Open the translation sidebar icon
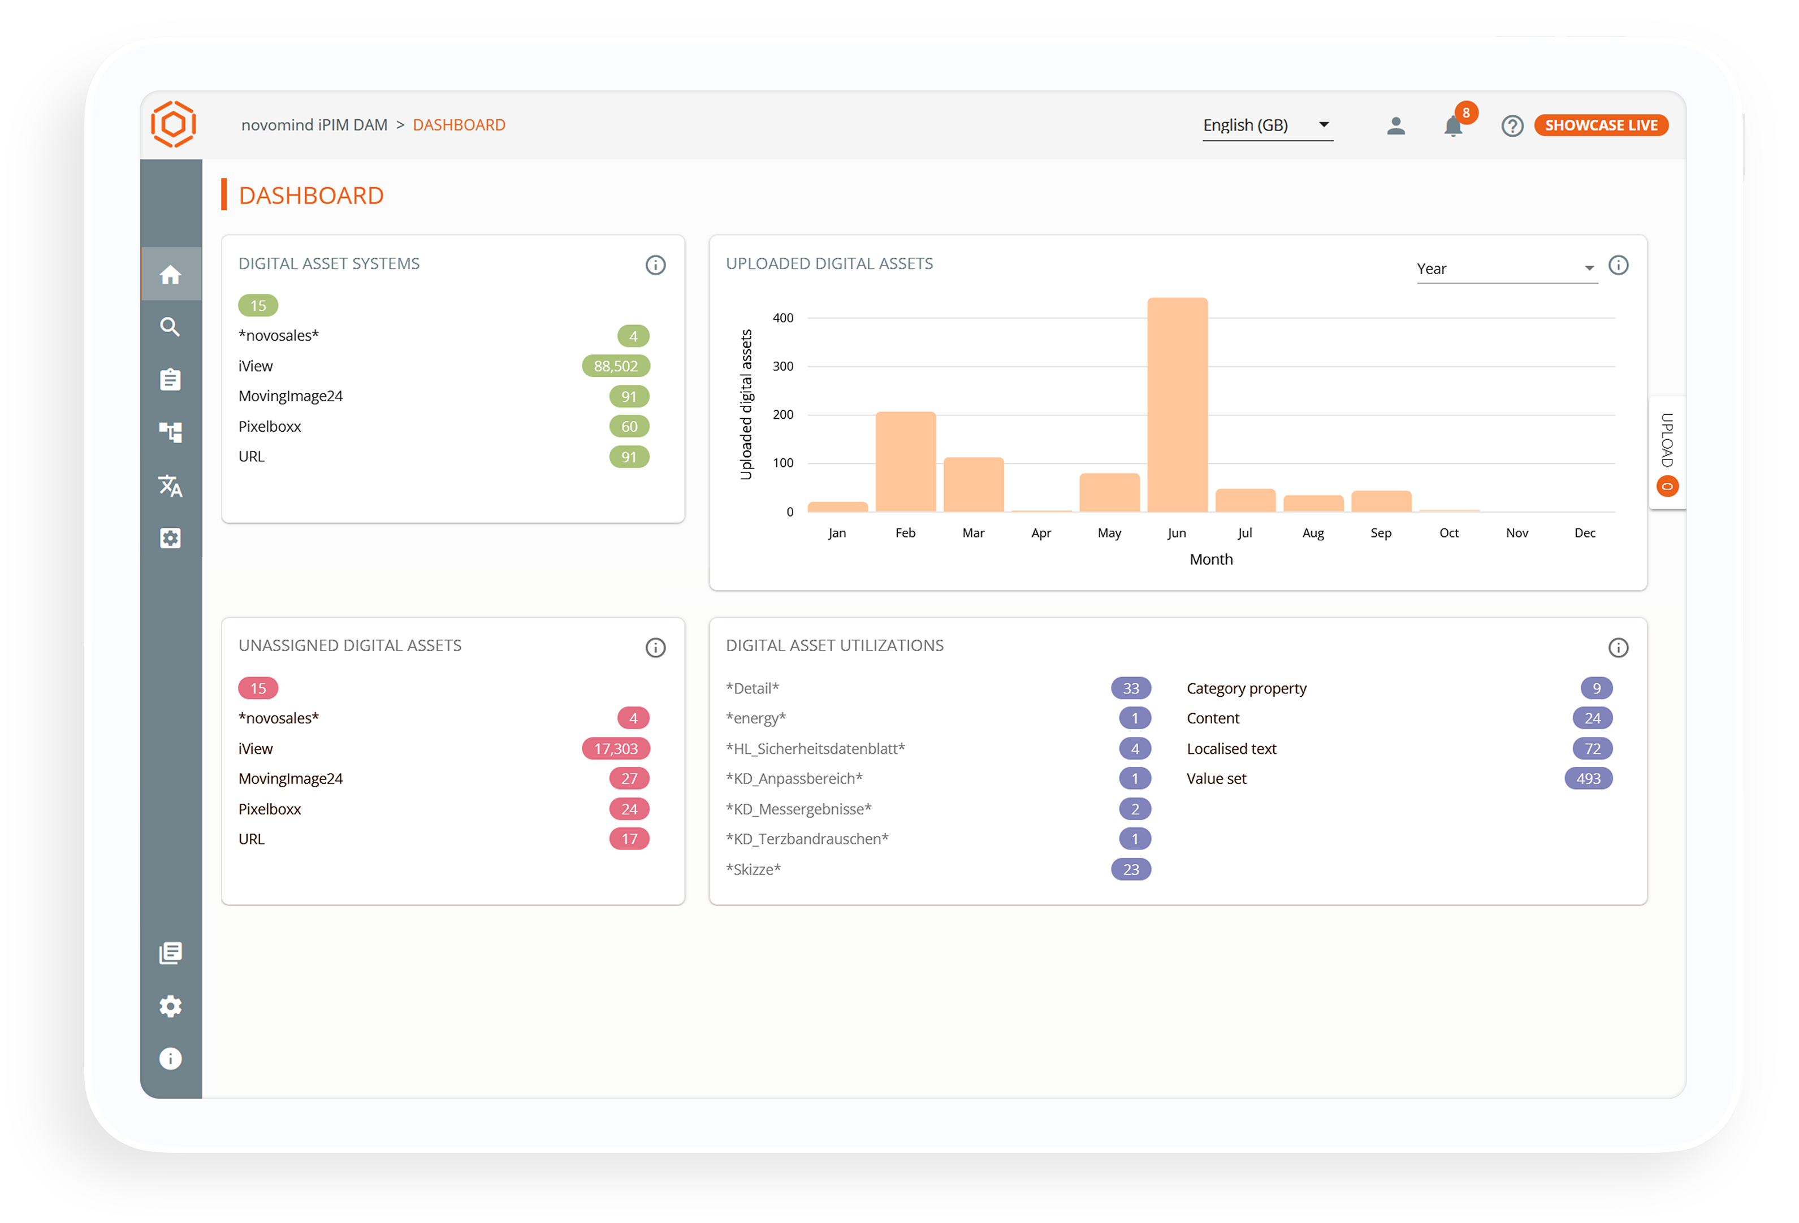Viewport: 1799px width, 1223px height. 170,486
